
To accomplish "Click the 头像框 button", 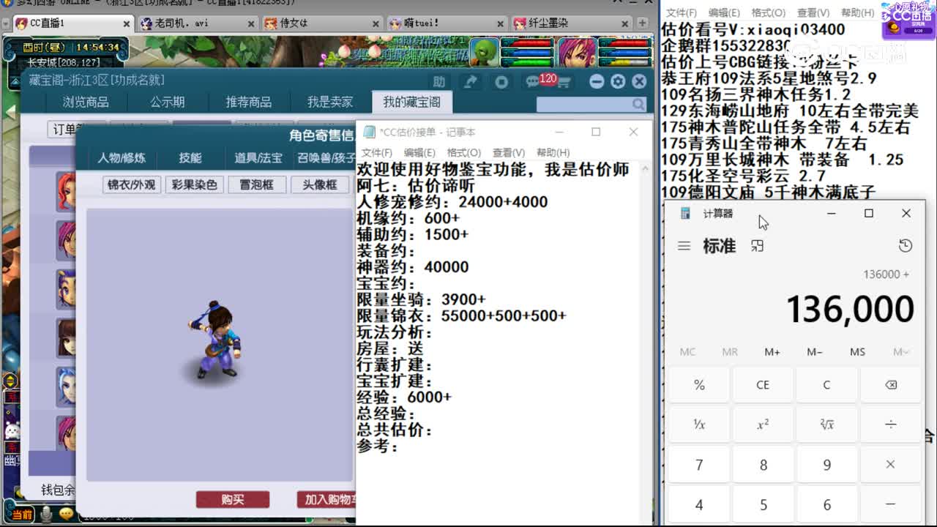I will pyautogui.click(x=320, y=184).
